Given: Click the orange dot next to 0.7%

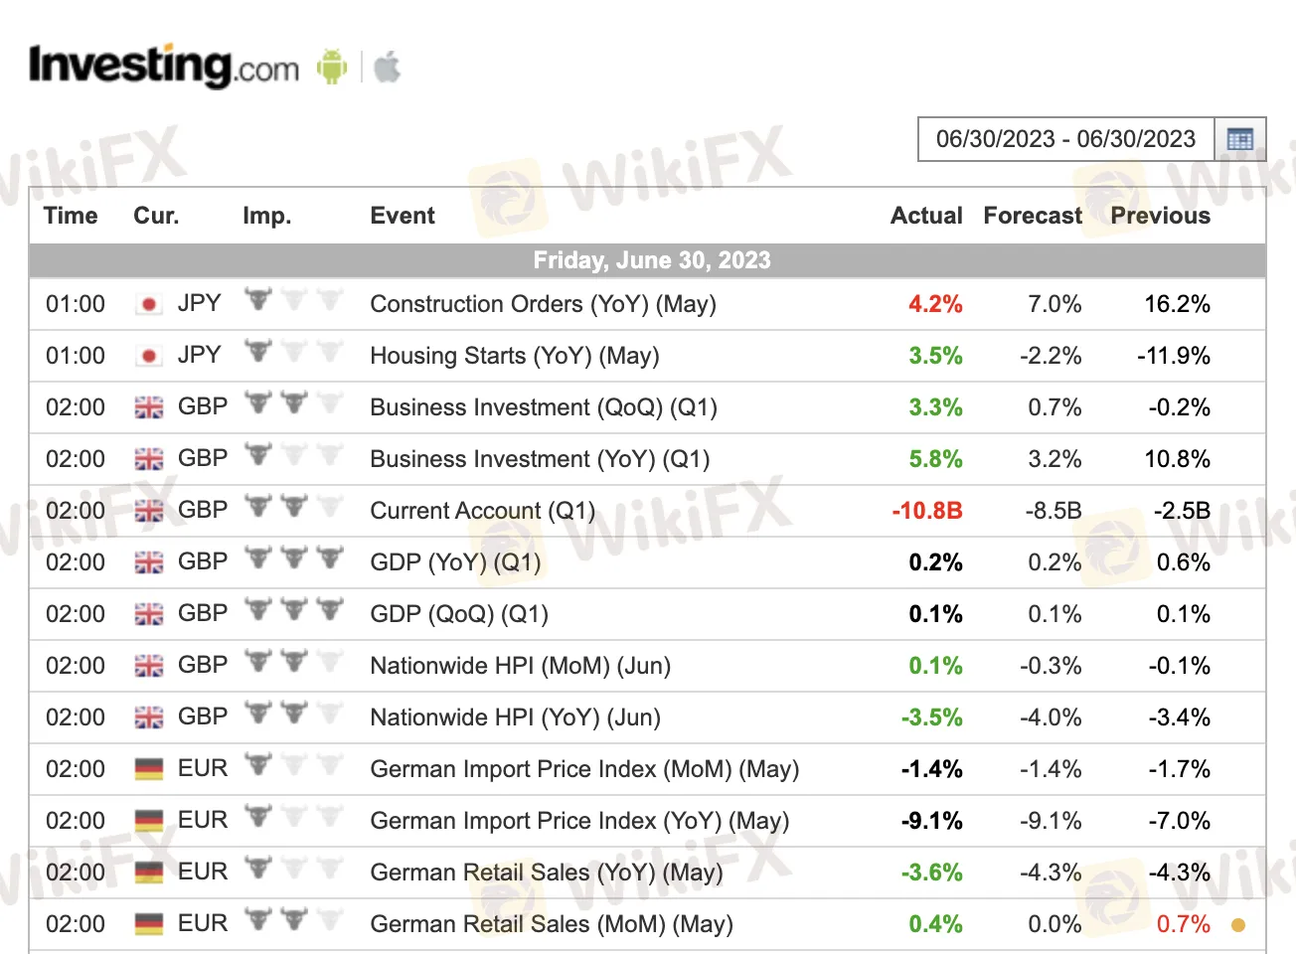Looking at the screenshot, I should [1237, 925].
